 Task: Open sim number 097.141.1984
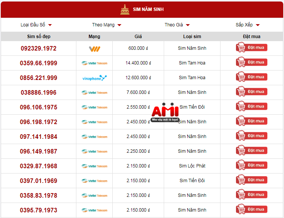(39, 137)
